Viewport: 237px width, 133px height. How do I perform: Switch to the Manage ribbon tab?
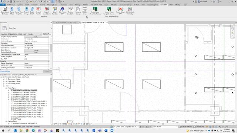[x=78, y=5]
